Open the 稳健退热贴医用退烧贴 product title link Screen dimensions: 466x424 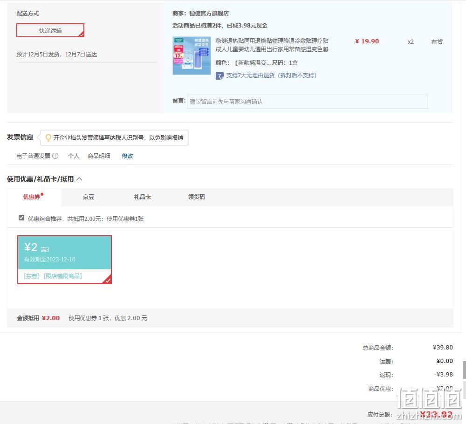pos(272,45)
